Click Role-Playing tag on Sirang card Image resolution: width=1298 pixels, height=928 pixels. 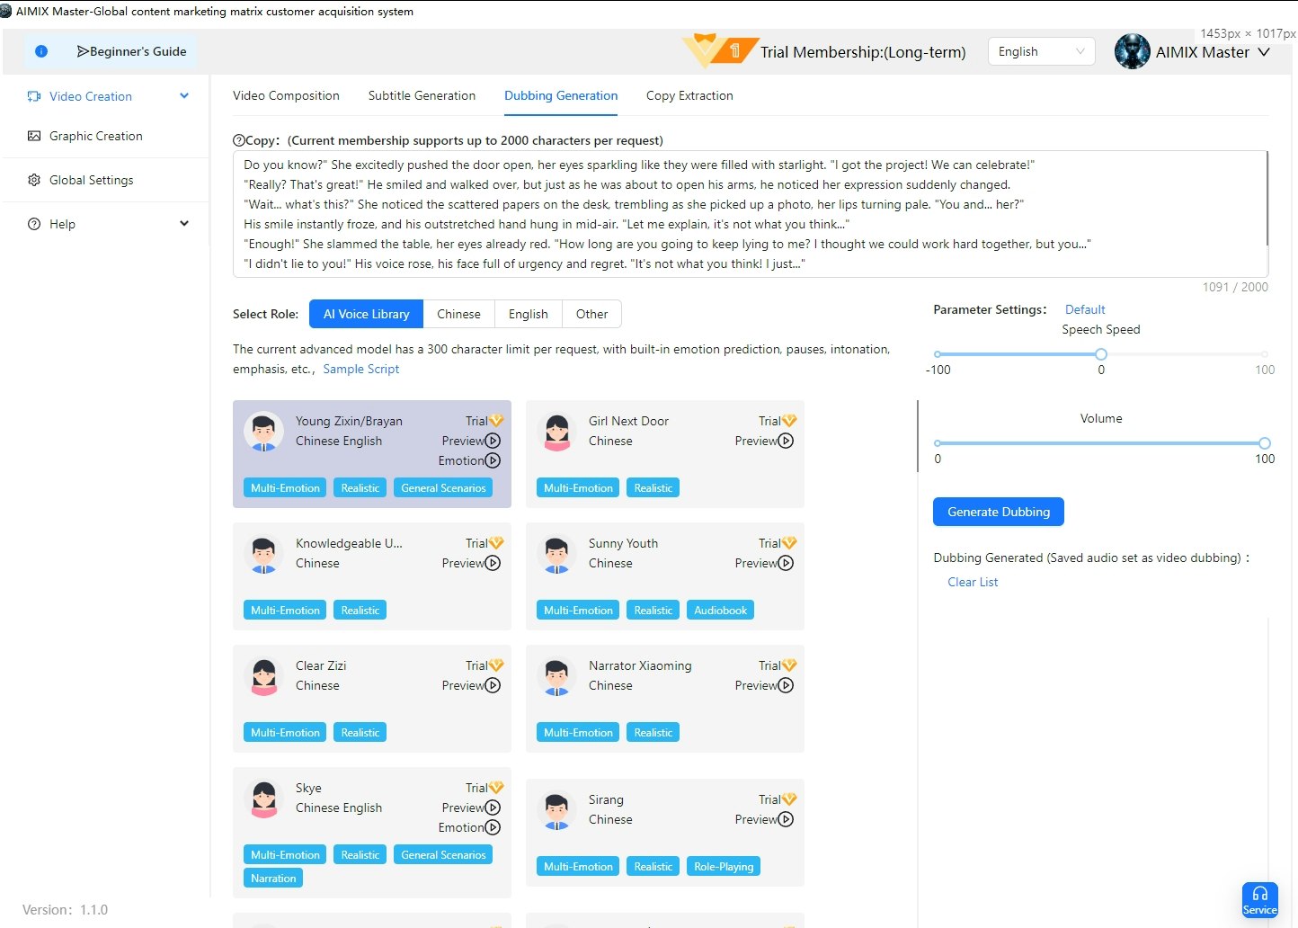click(724, 867)
